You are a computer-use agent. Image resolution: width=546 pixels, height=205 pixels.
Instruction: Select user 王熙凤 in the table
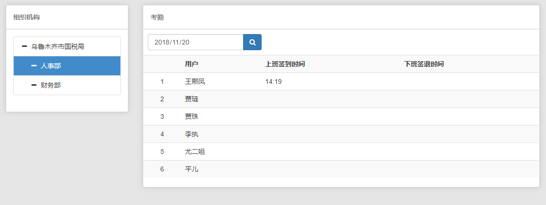(195, 81)
